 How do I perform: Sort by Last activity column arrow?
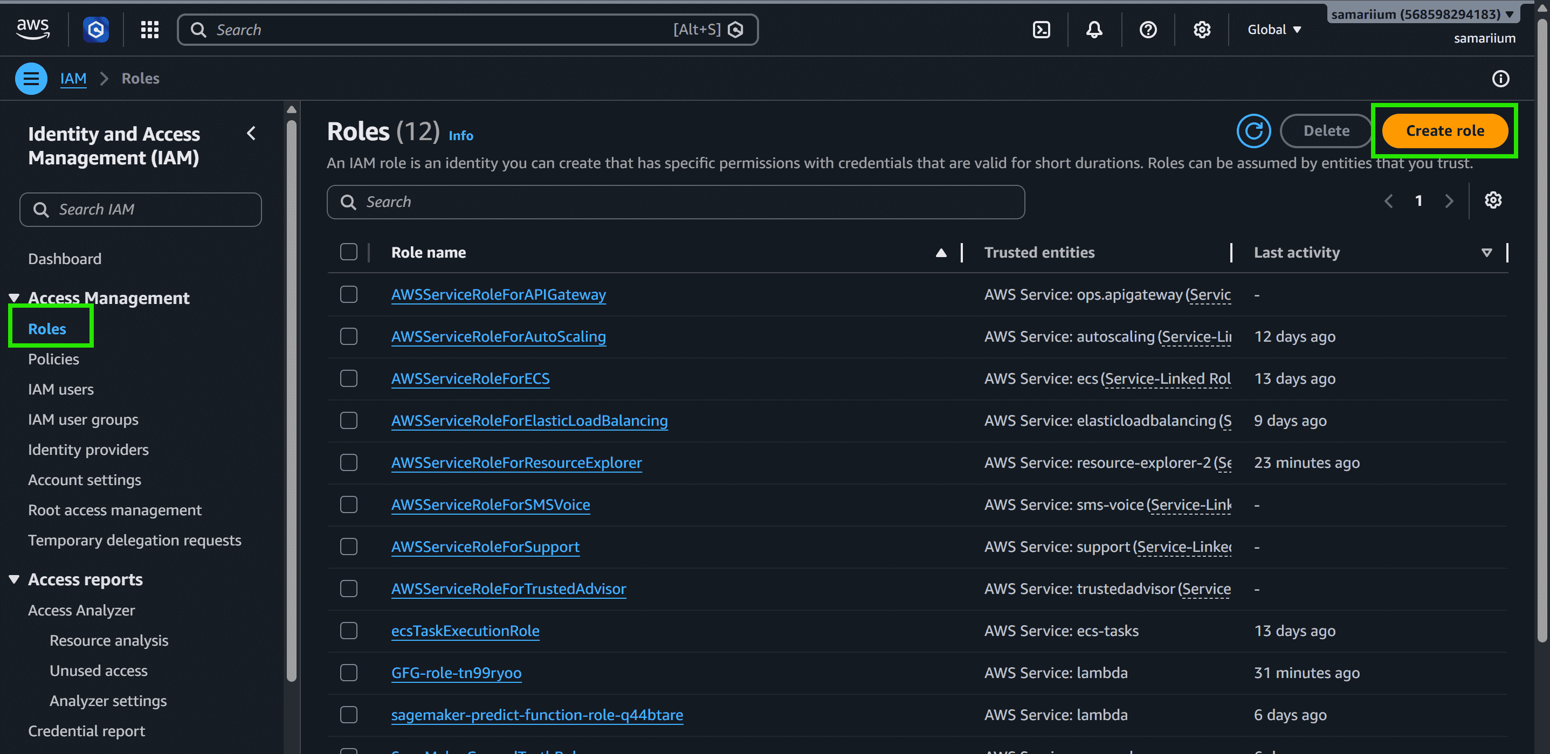pyautogui.click(x=1486, y=253)
